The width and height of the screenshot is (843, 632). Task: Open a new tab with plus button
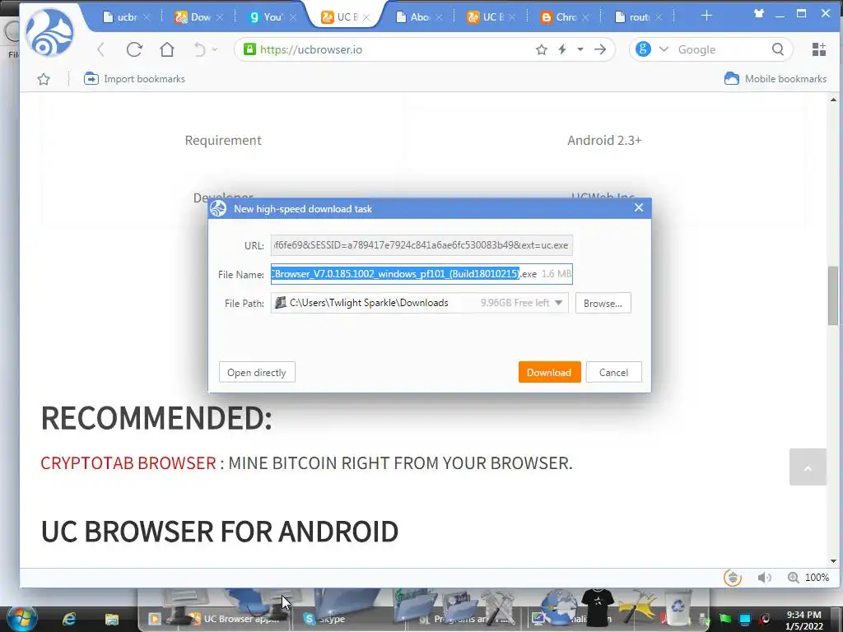706,16
